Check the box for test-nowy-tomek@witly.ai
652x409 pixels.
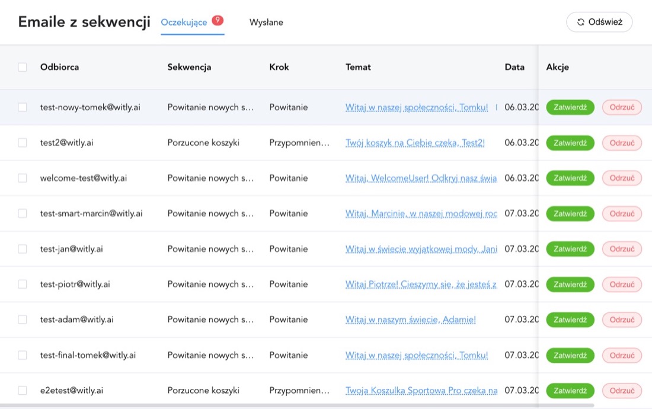[23, 107]
